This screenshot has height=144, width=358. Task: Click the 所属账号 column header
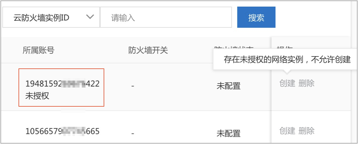coord(38,51)
